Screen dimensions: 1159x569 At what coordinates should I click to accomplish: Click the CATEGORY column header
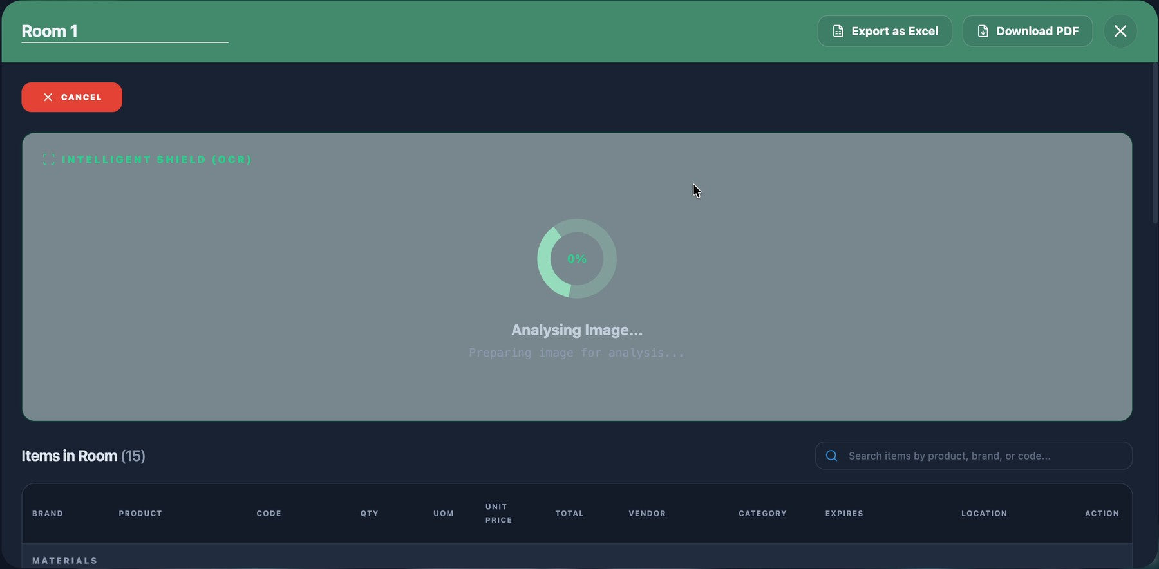762,514
